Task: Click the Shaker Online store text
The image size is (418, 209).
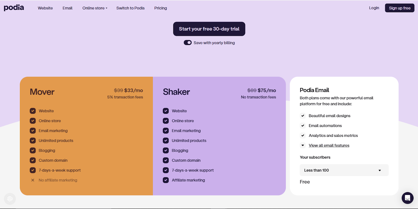Action: (x=183, y=121)
